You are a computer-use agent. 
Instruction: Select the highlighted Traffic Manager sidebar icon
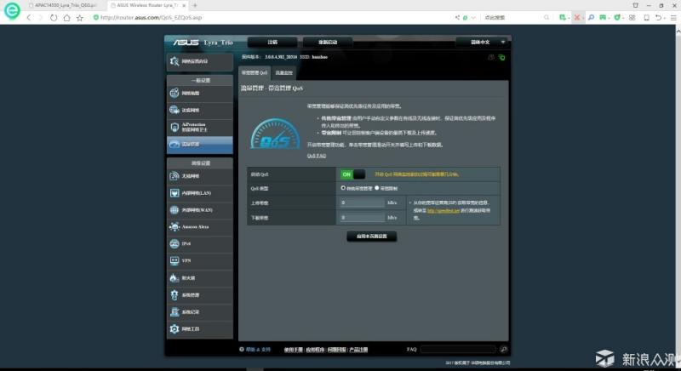(x=175, y=144)
